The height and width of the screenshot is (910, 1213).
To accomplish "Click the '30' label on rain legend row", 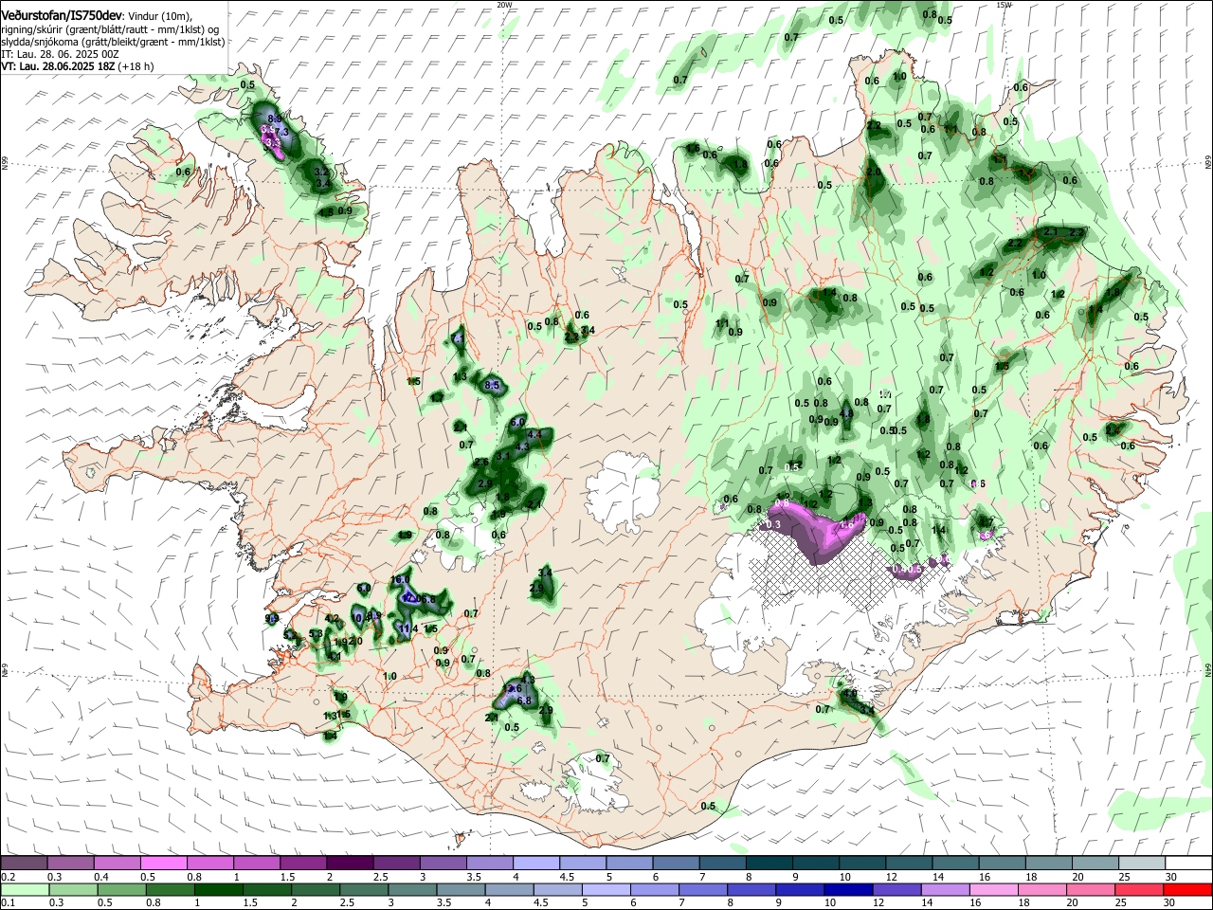I will tap(1170, 903).
